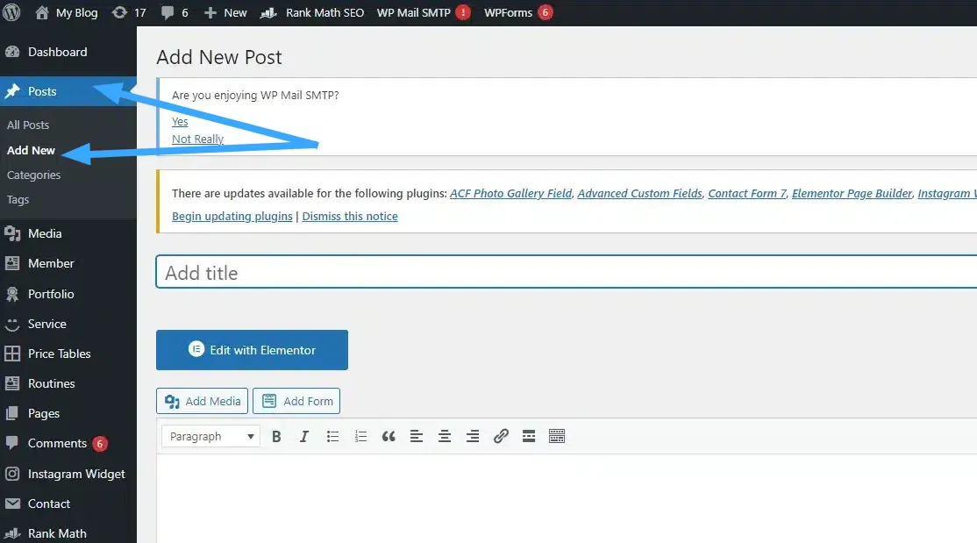977x543 pixels.
Task: Click the WordPress logo icon
Action: (12, 13)
